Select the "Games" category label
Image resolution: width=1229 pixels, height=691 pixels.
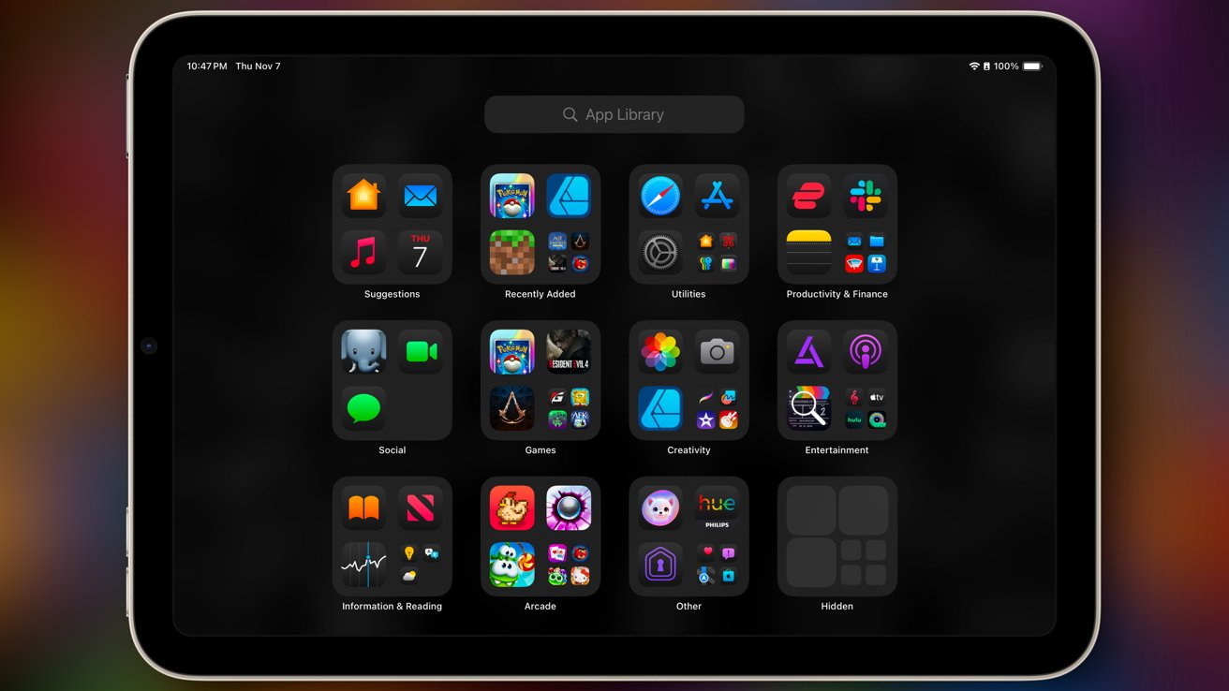(540, 450)
